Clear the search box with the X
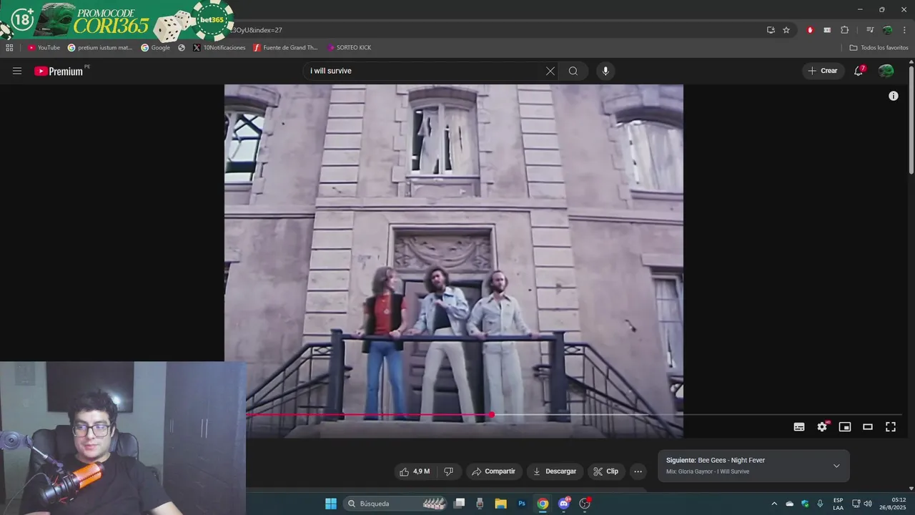This screenshot has width=915, height=515. (x=550, y=71)
